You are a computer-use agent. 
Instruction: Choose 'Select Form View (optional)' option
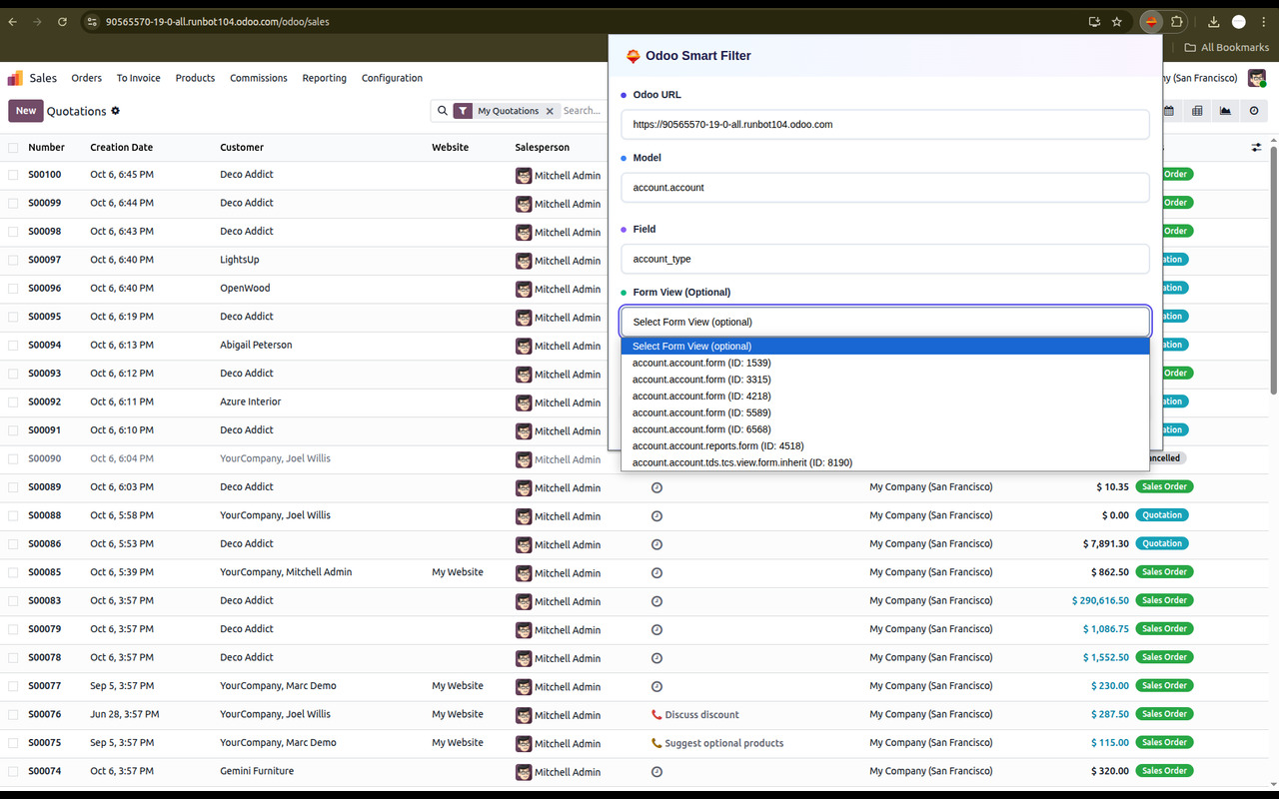pos(885,347)
